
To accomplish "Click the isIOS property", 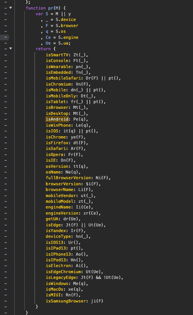I will [52, 131].
